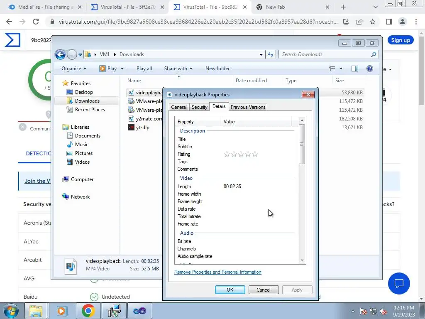425x319 pixels.
Task: Open the Share with menu
Action: point(178,69)
